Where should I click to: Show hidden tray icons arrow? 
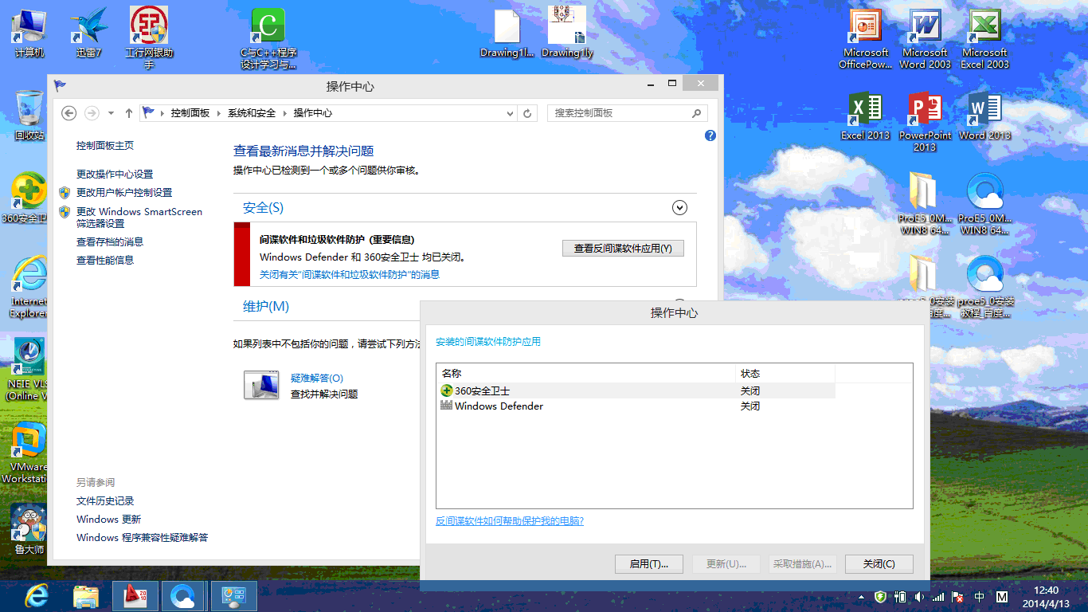861,597
